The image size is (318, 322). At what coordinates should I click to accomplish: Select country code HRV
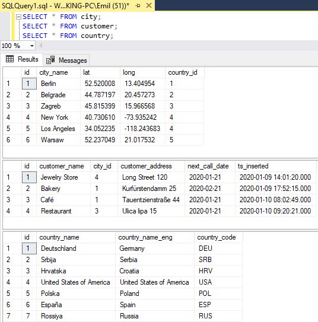click(218, 271)
